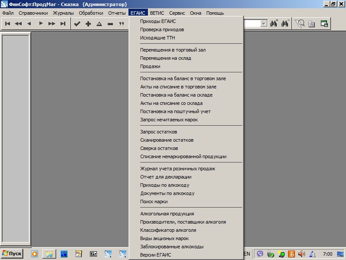Click the minus delete-record toolbar icon
This screenshot has width=346, height=260.
(x=110, y=24)
